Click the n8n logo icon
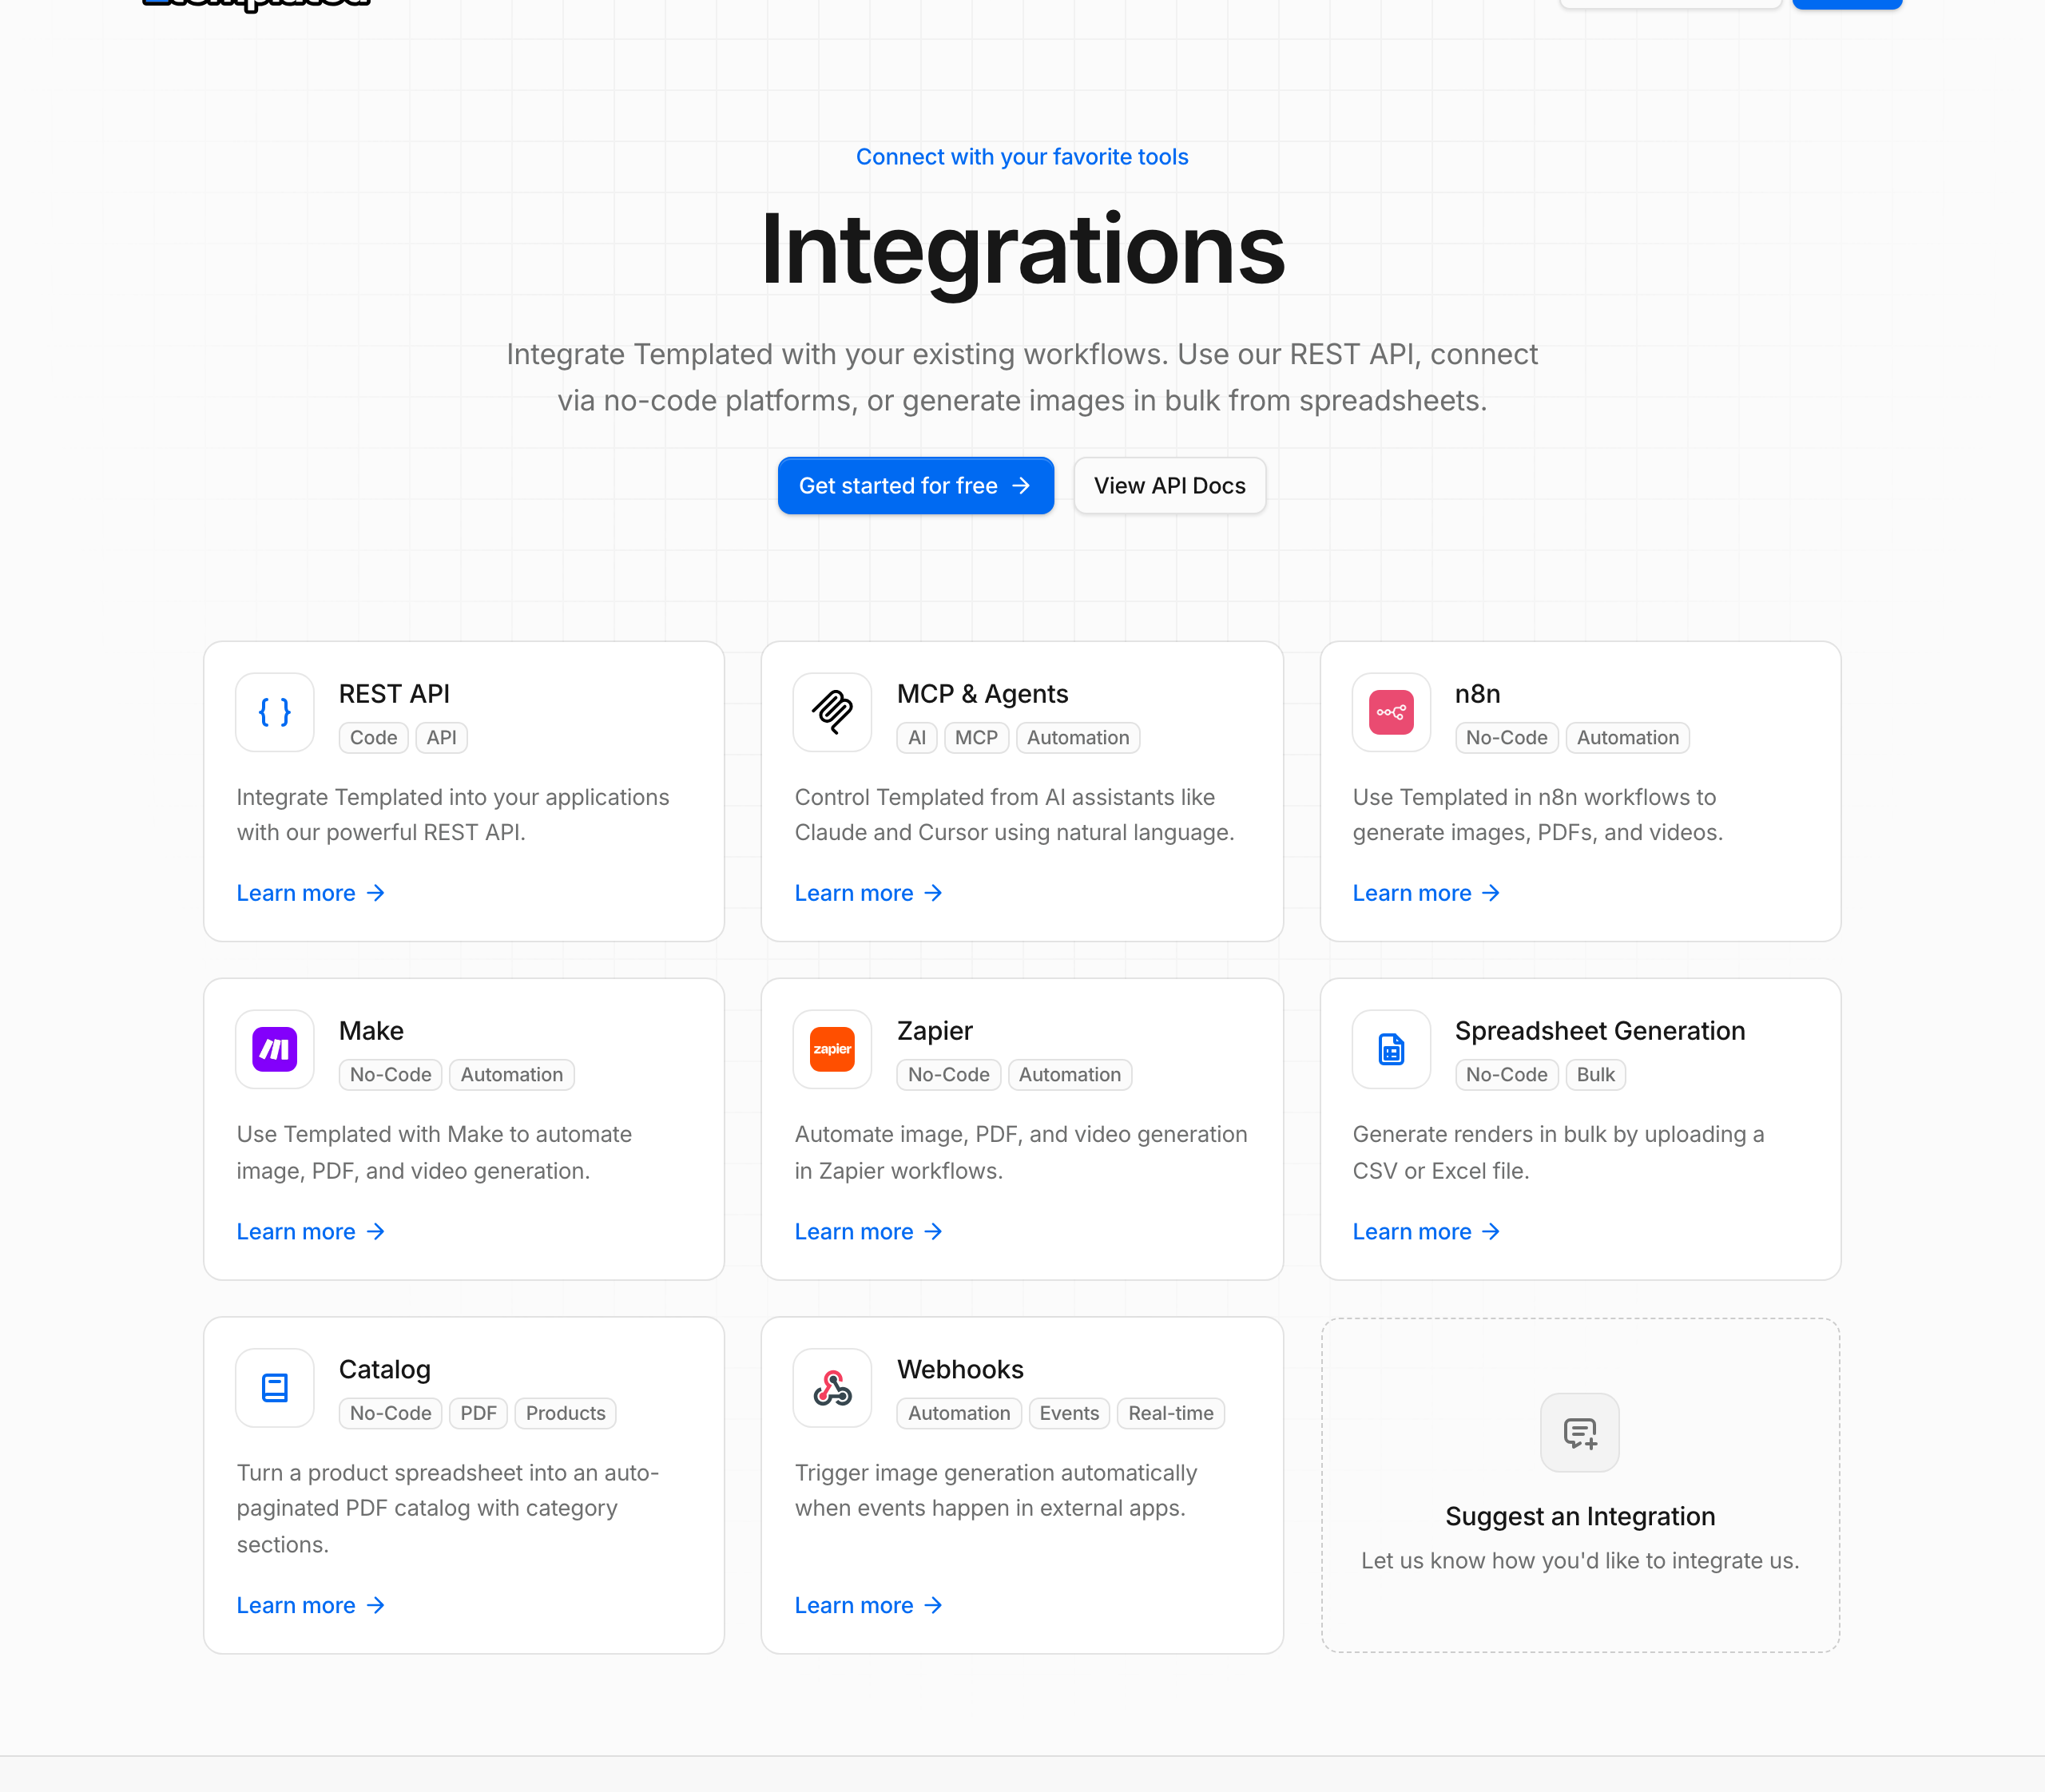The width and height of the screenshot is (2045, 1792). tap(1391, 712)
